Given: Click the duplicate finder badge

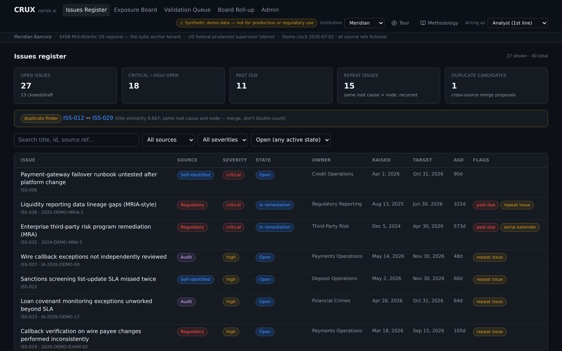Looking at the screenshot, I should pos(41,118).
